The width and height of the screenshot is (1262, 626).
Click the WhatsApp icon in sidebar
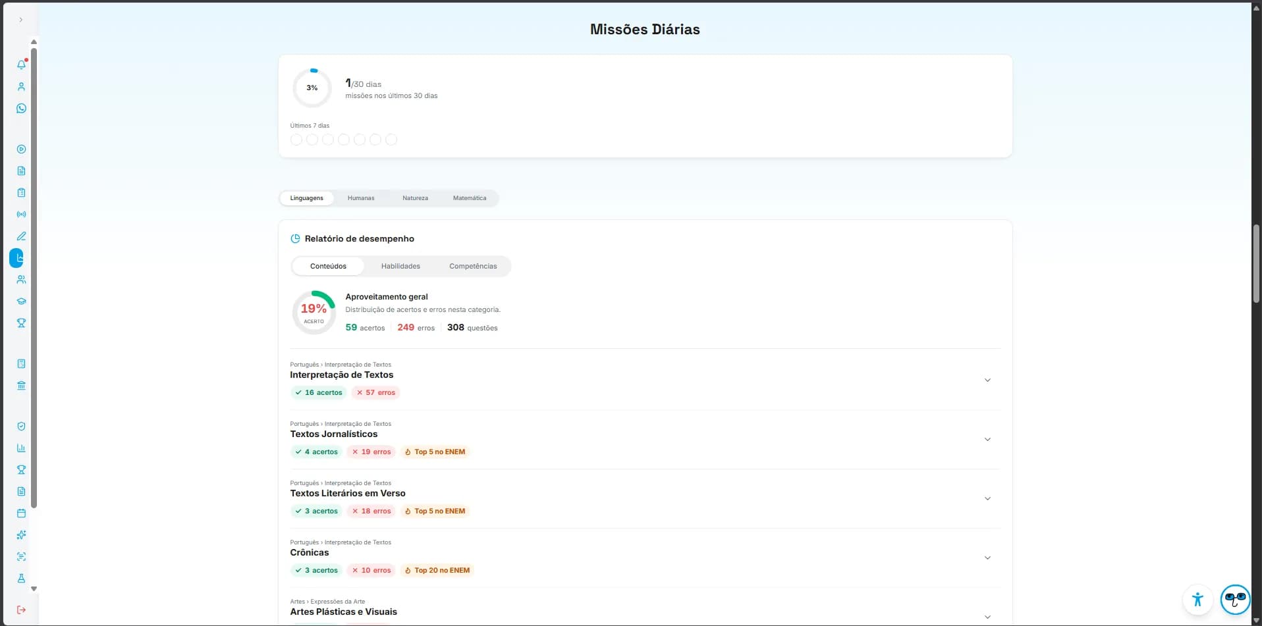(x=21, y=108)
